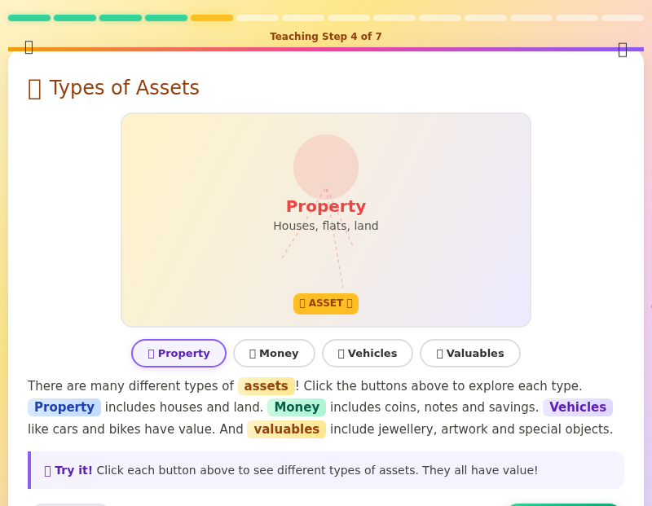652x506 pixels.
Task: Click the Try it hint box
Action: (x=326, y=470)
